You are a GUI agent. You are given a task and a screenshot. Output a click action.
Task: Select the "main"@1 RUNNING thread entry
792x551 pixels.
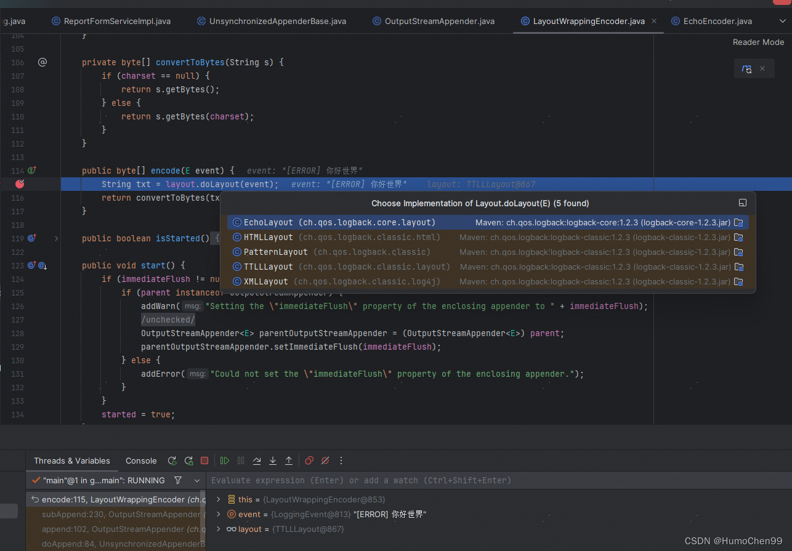99,480
